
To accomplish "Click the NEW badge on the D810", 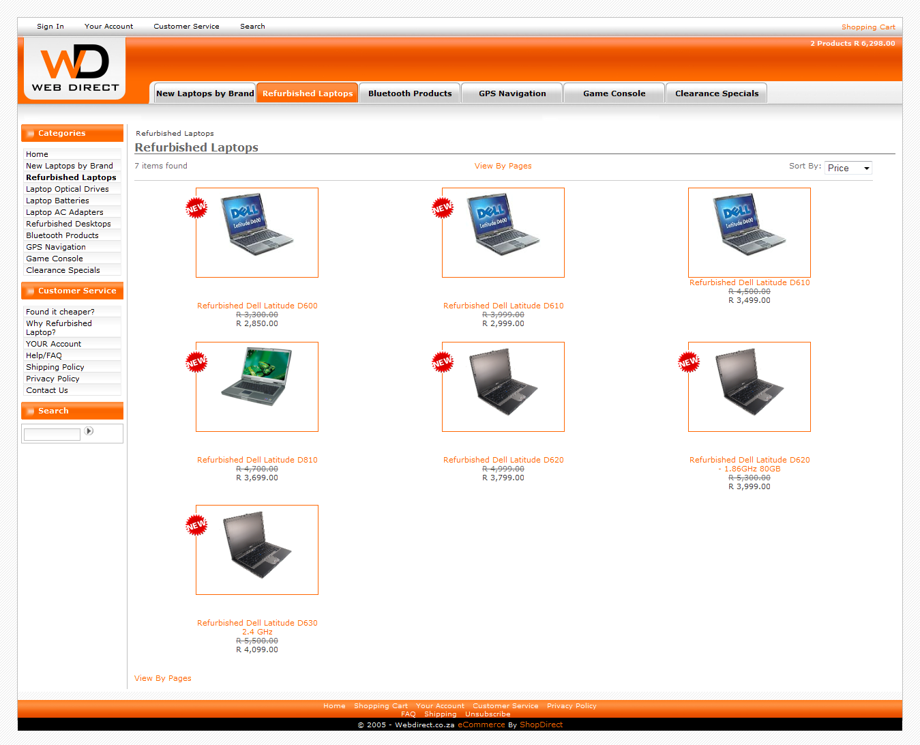I will point(196,362).
